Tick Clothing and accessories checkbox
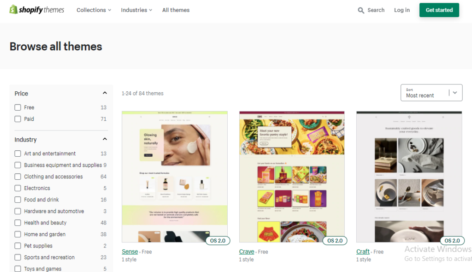472x272 pixels. click(18, 177)
